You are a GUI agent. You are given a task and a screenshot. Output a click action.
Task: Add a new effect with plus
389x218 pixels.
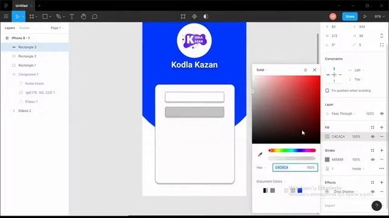tap(382, 182)
